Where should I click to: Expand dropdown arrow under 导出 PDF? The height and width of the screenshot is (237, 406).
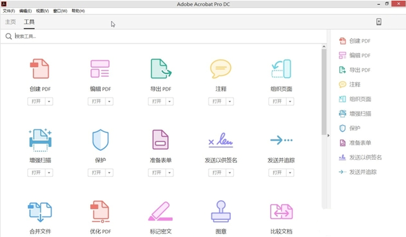point(169,101)
